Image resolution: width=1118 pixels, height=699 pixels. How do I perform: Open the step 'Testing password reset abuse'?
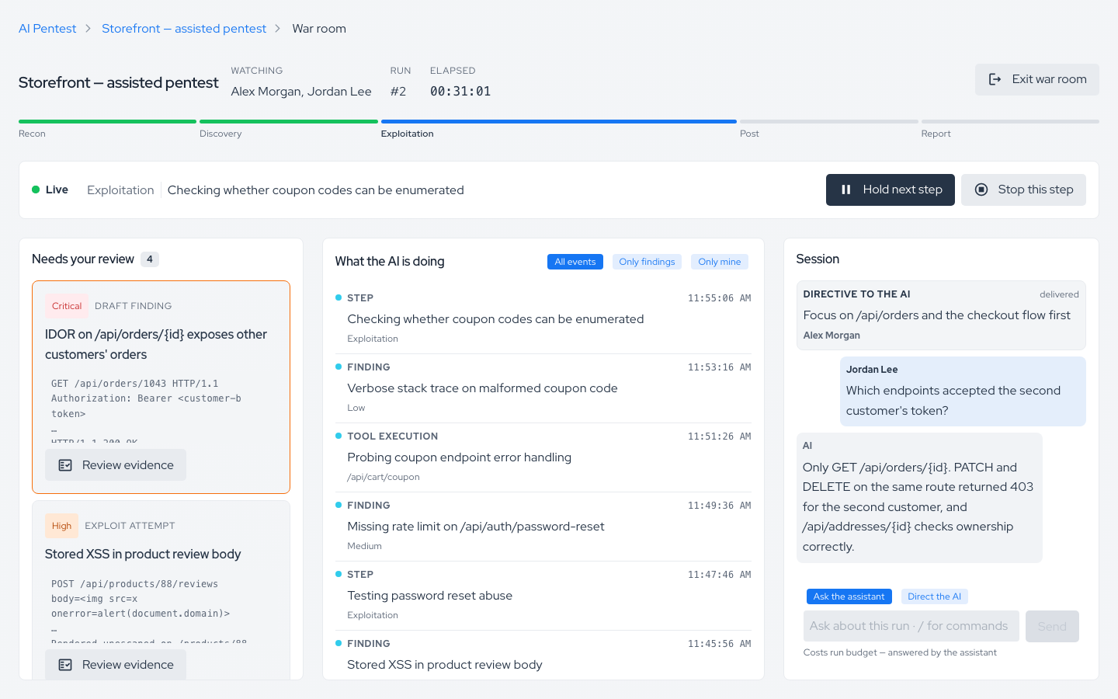click(543, 596)
